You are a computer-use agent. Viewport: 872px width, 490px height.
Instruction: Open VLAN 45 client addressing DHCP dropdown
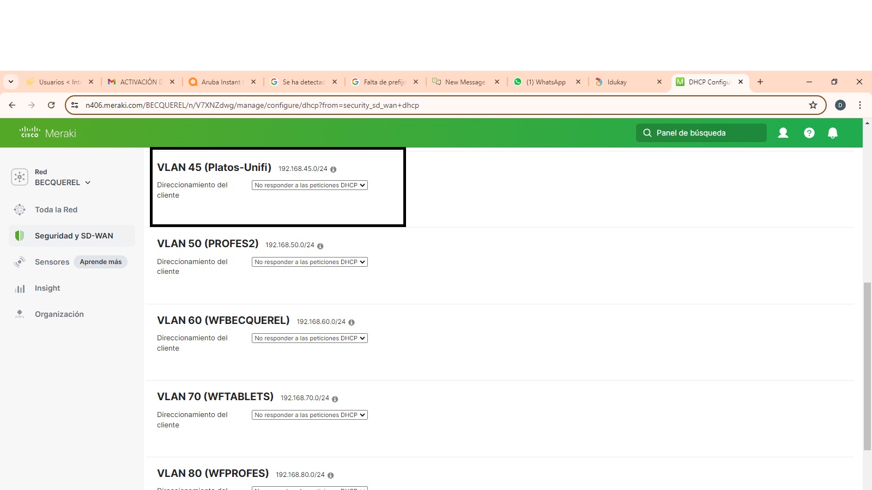pos(310,185)
